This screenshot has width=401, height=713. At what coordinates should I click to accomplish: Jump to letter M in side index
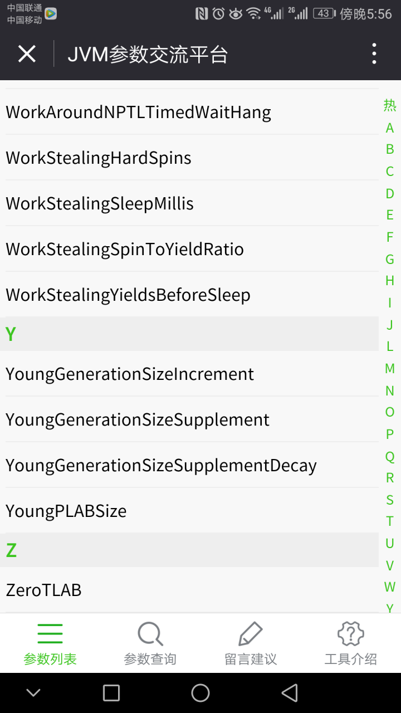[390, 369]
